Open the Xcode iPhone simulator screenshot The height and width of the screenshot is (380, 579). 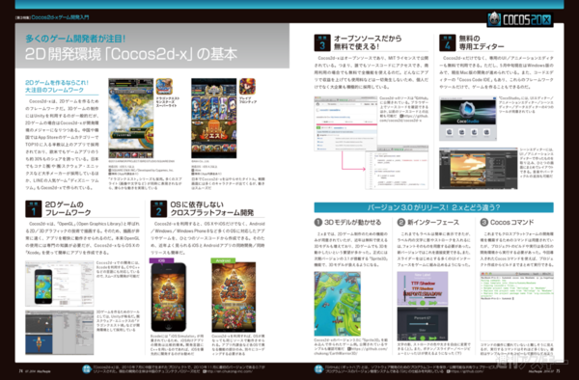coord(60,284)
